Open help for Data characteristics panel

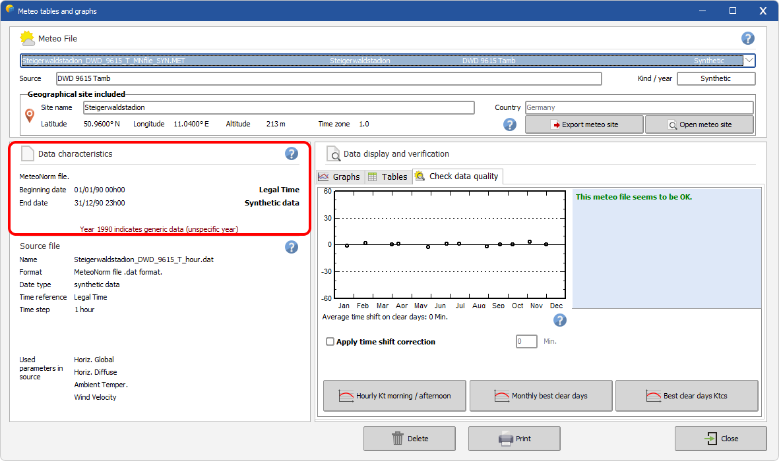coord(292,154)
